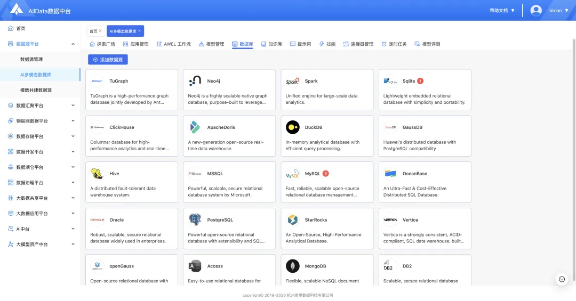This screenshot has width=576, height=301.
Task: Switch to the 定时任务 tab
Action: click(394, 44)
